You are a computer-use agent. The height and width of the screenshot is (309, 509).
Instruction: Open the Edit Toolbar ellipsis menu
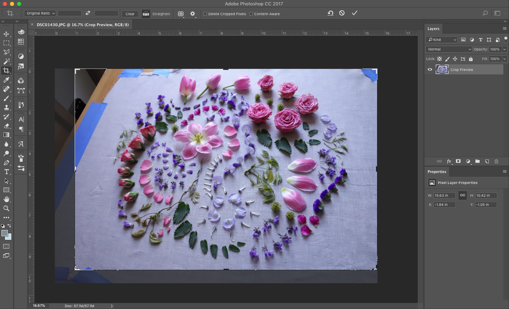coord(6,218)
